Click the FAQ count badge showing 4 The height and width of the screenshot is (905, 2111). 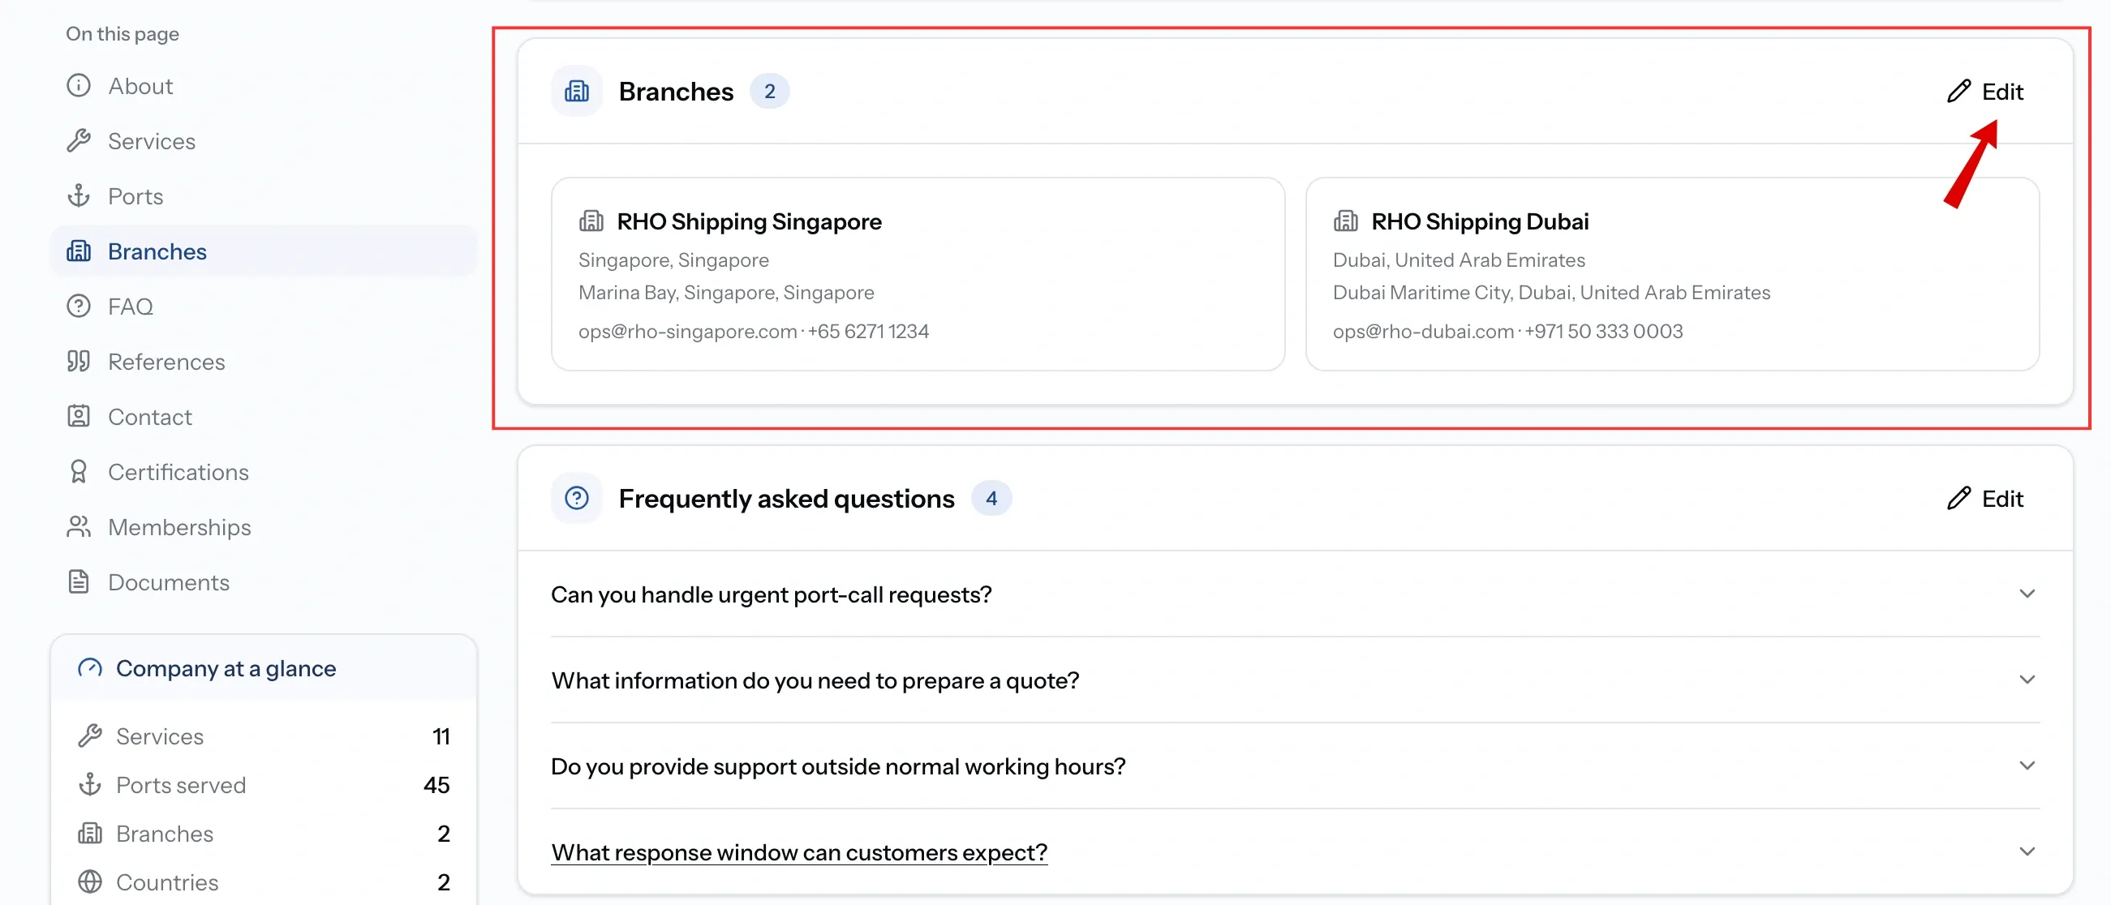click(991, 498)
